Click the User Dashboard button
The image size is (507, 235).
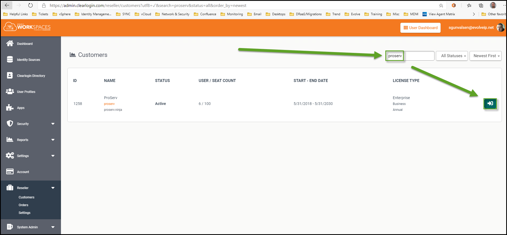click(420, 28)
